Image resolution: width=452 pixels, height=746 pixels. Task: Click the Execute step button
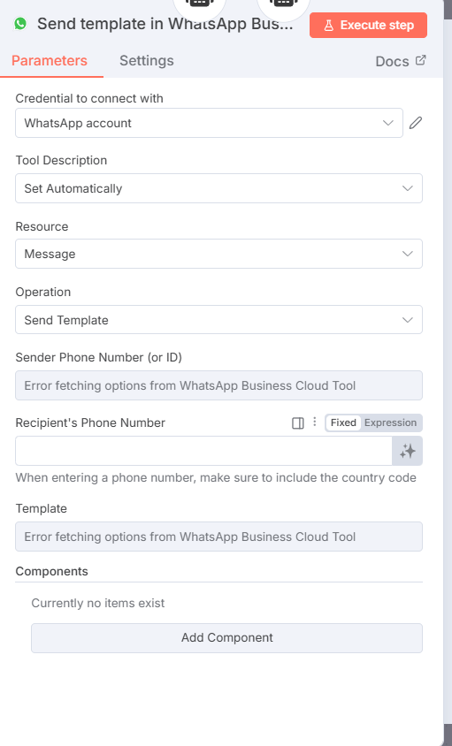tap(368, 26)
